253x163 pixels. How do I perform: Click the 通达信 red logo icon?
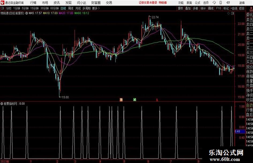coord(2,3)
